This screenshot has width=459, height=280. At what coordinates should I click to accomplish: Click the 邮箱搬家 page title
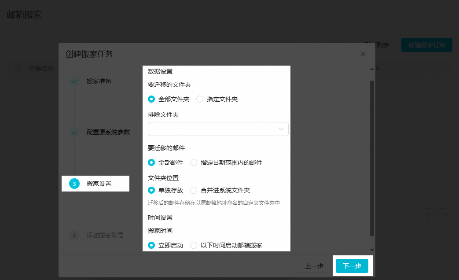click(24, 15)
